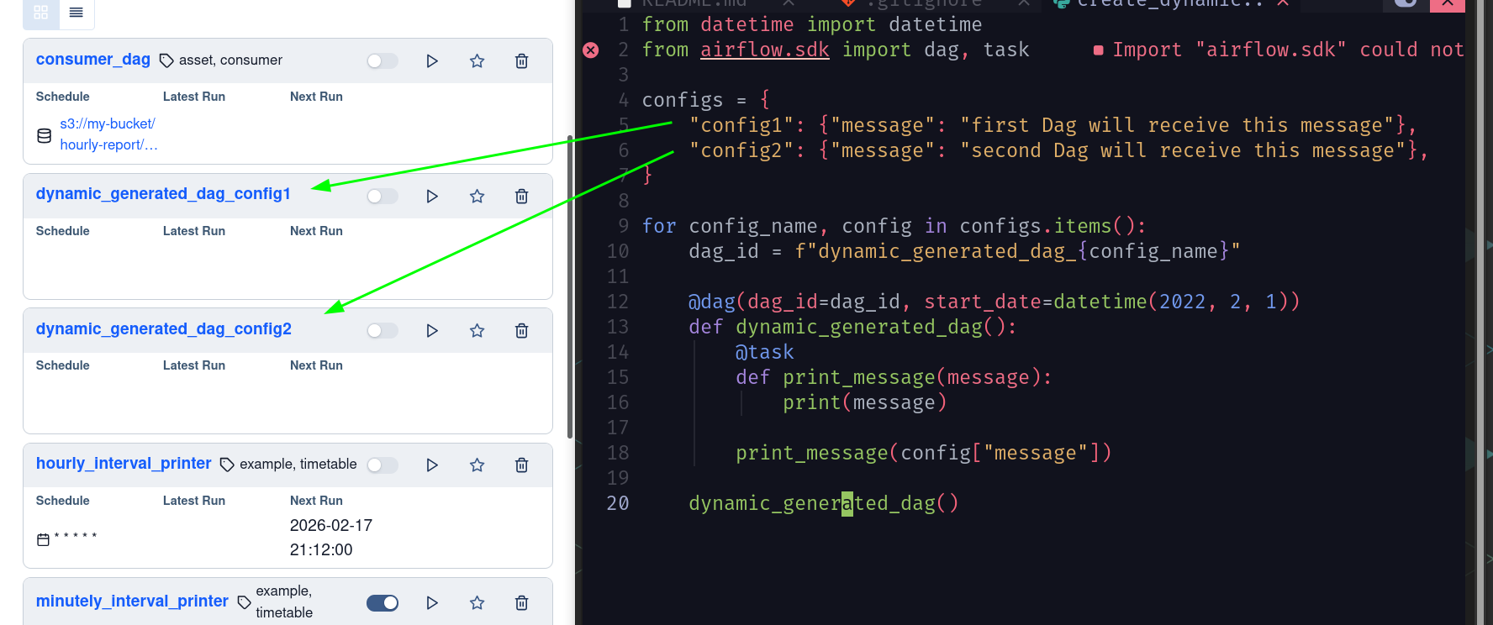Click the DAG list vertical scrollbar
1493x625 pixels.
click(570, 286)
